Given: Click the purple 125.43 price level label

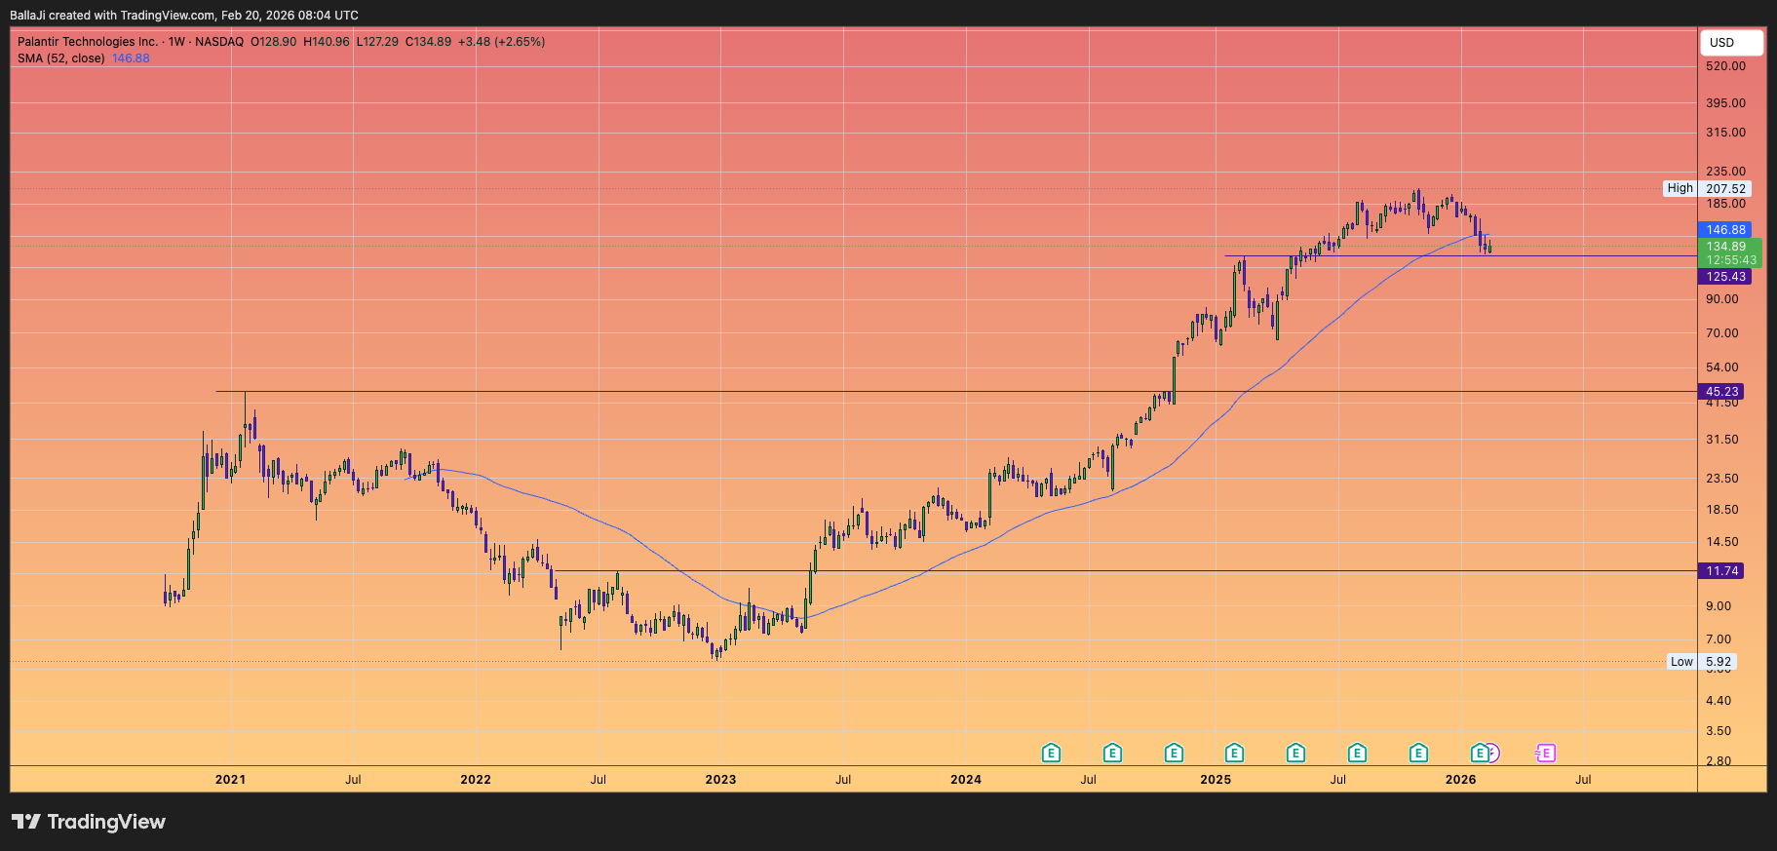Looking at the screenshot, I should 1725,277.
